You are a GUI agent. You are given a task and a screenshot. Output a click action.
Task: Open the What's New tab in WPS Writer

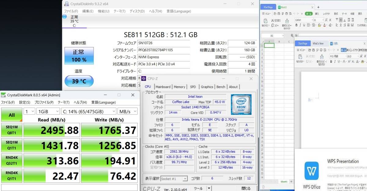[318, 43]
